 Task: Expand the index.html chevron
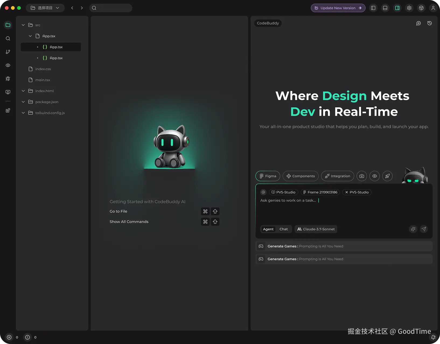coord(23,91)
